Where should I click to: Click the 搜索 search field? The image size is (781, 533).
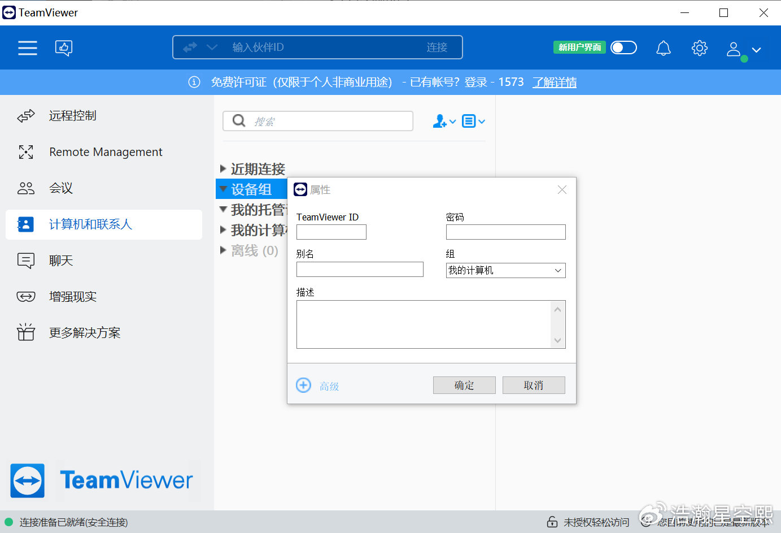[x=318, y=121]
